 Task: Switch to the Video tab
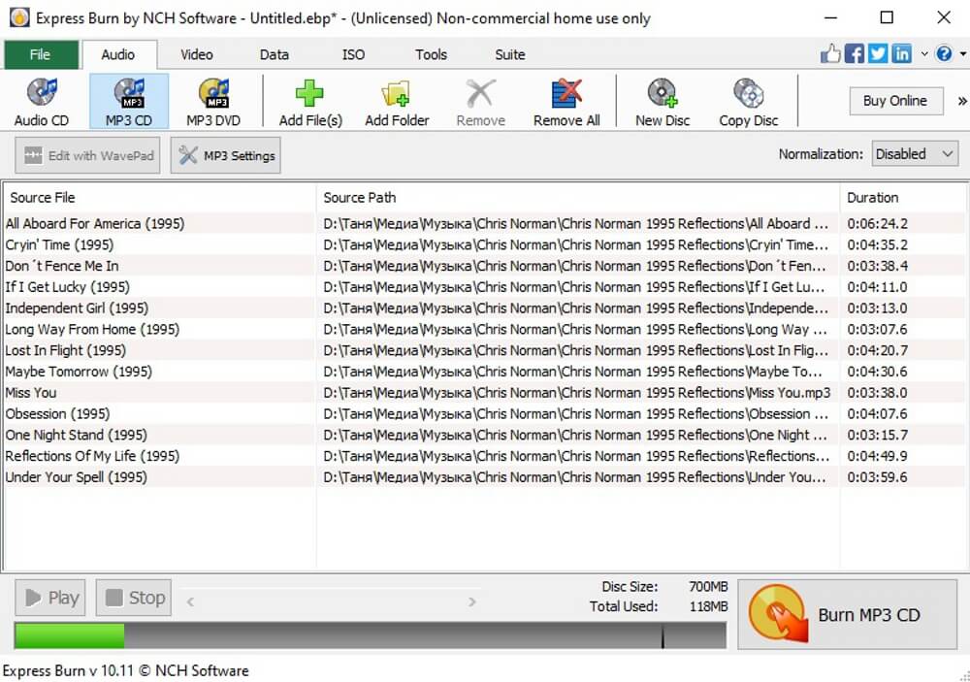[197, 54]
